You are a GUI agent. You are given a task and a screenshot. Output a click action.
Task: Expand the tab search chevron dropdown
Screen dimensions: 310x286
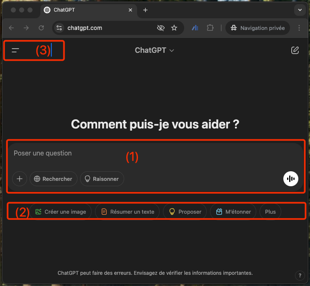(300, 10)
